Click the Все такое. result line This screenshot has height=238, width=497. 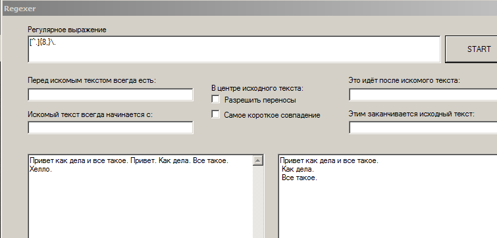300,178
